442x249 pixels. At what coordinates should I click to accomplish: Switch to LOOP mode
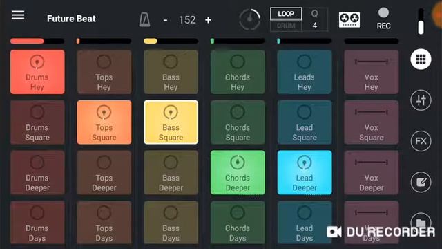point(286,14)
